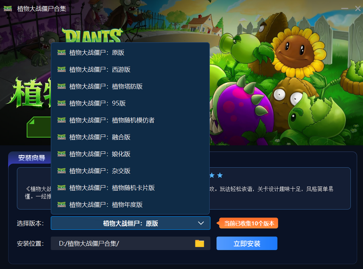Click the 植物大战僵尸合集 window title text
Viewport: 363px width, 269px height.
[x=41, y=8]
